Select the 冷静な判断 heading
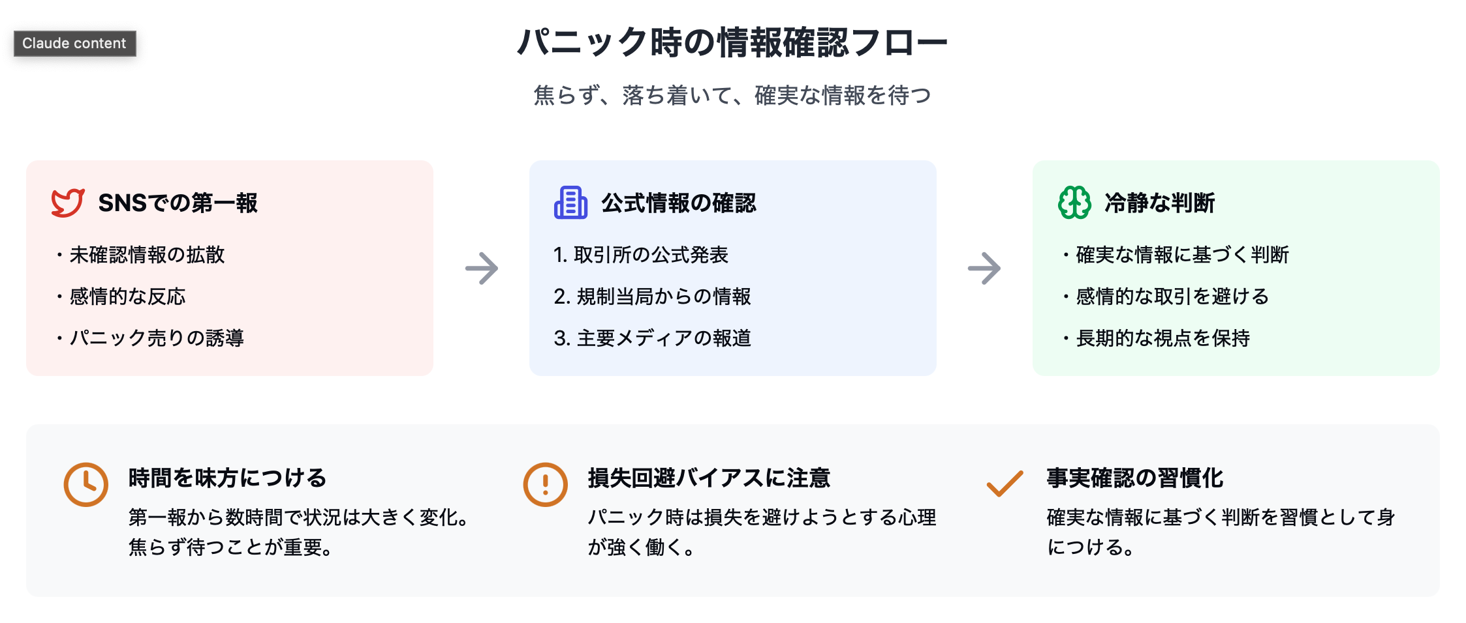Viewport: 1466px width, 623px height. pos(1159,203)
